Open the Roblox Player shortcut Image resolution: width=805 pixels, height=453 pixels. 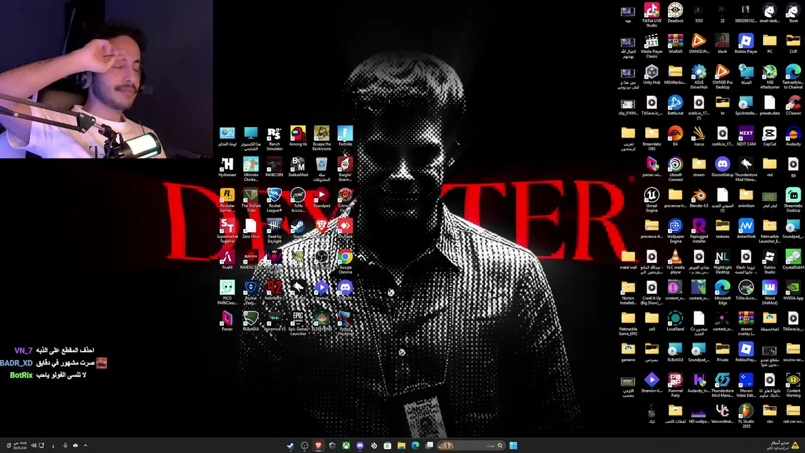746,44
